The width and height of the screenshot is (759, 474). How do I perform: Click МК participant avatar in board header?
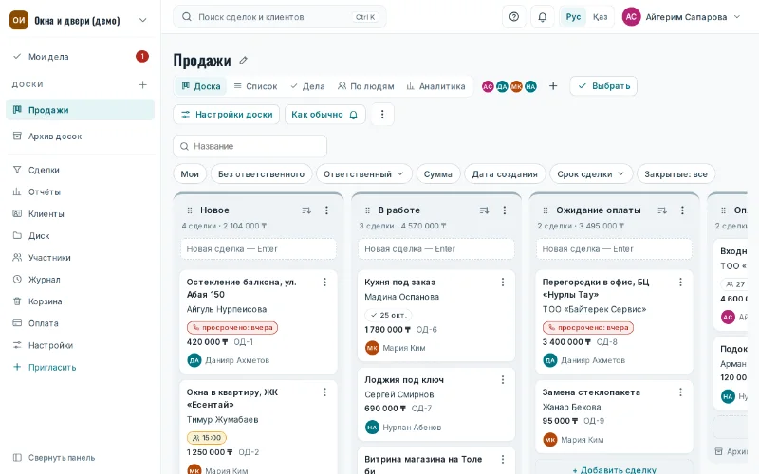[516, 86]
